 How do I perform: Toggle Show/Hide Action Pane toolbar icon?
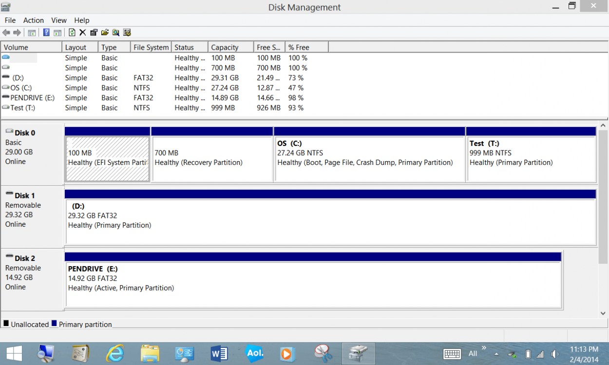coord(57,33)
